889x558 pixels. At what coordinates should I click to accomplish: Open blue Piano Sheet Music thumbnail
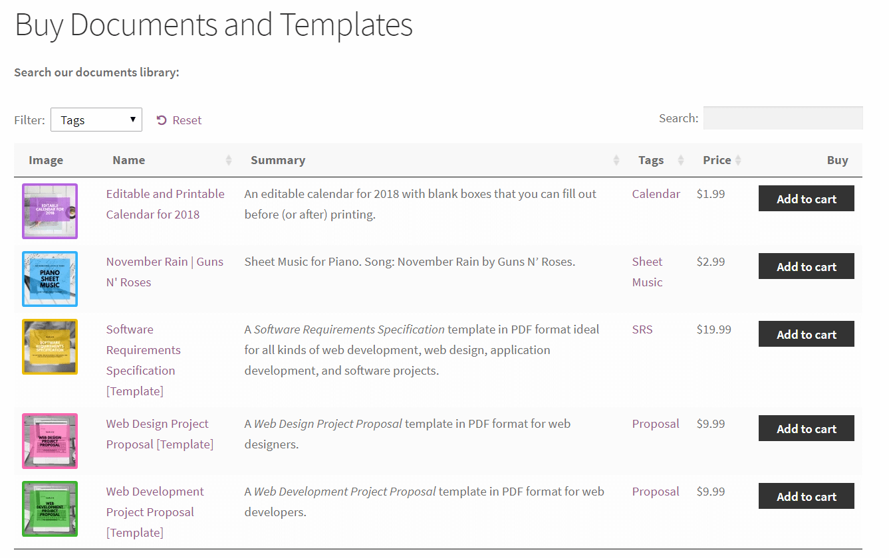pyautogui.click(x=50, y=279)
